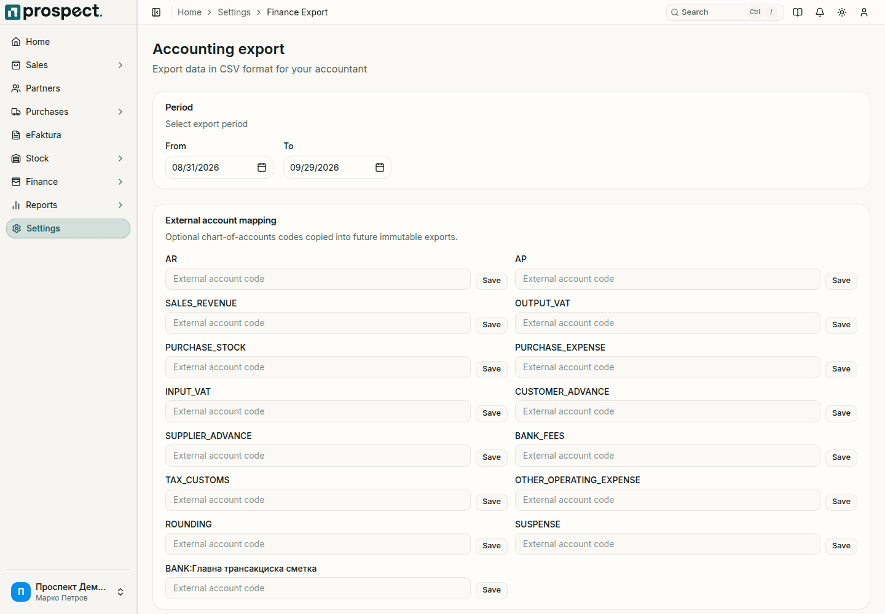Expand the Finance submenu

[120, 182]
